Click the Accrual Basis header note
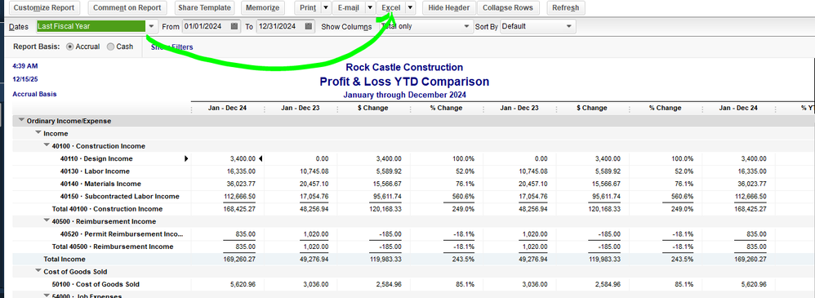Screen dimensions: 815x298 (34, 94)
